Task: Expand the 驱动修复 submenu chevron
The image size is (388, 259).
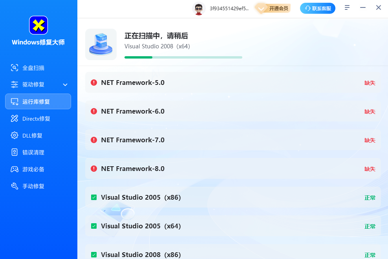Action: tap(65, 84)
